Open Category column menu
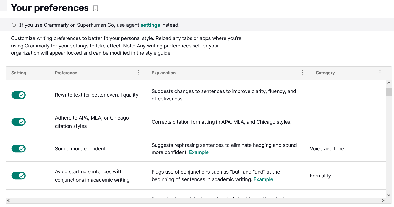394x207 pixels. tap(380, 73)
